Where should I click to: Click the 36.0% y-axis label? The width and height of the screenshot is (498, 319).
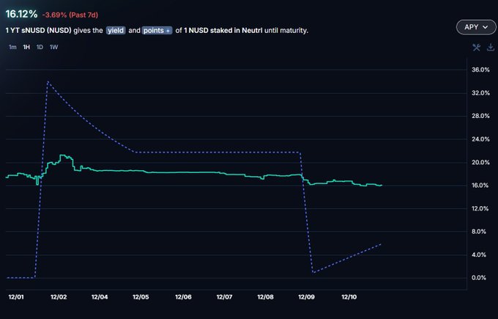click(x=480, y=70)
